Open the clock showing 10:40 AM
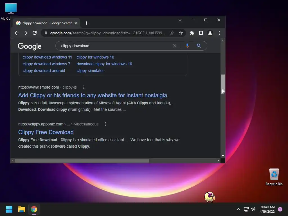The width and height of the screenshot is (288, 216). [267, 209]
